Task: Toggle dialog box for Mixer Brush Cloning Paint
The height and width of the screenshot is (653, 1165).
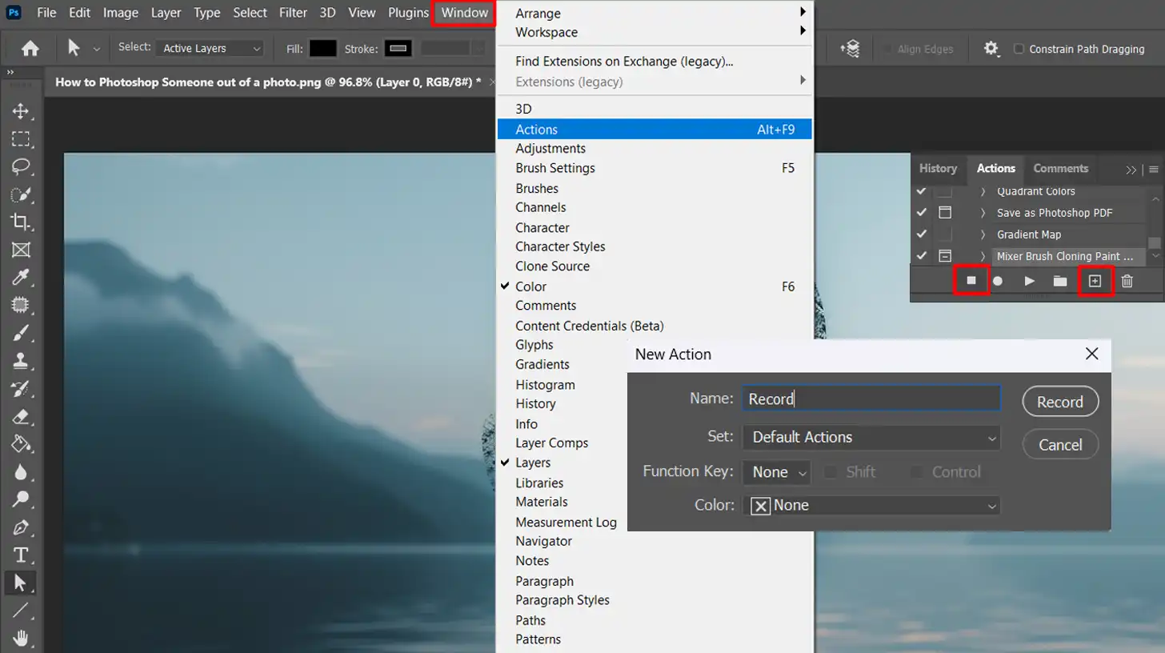Action: click(945, 256)
